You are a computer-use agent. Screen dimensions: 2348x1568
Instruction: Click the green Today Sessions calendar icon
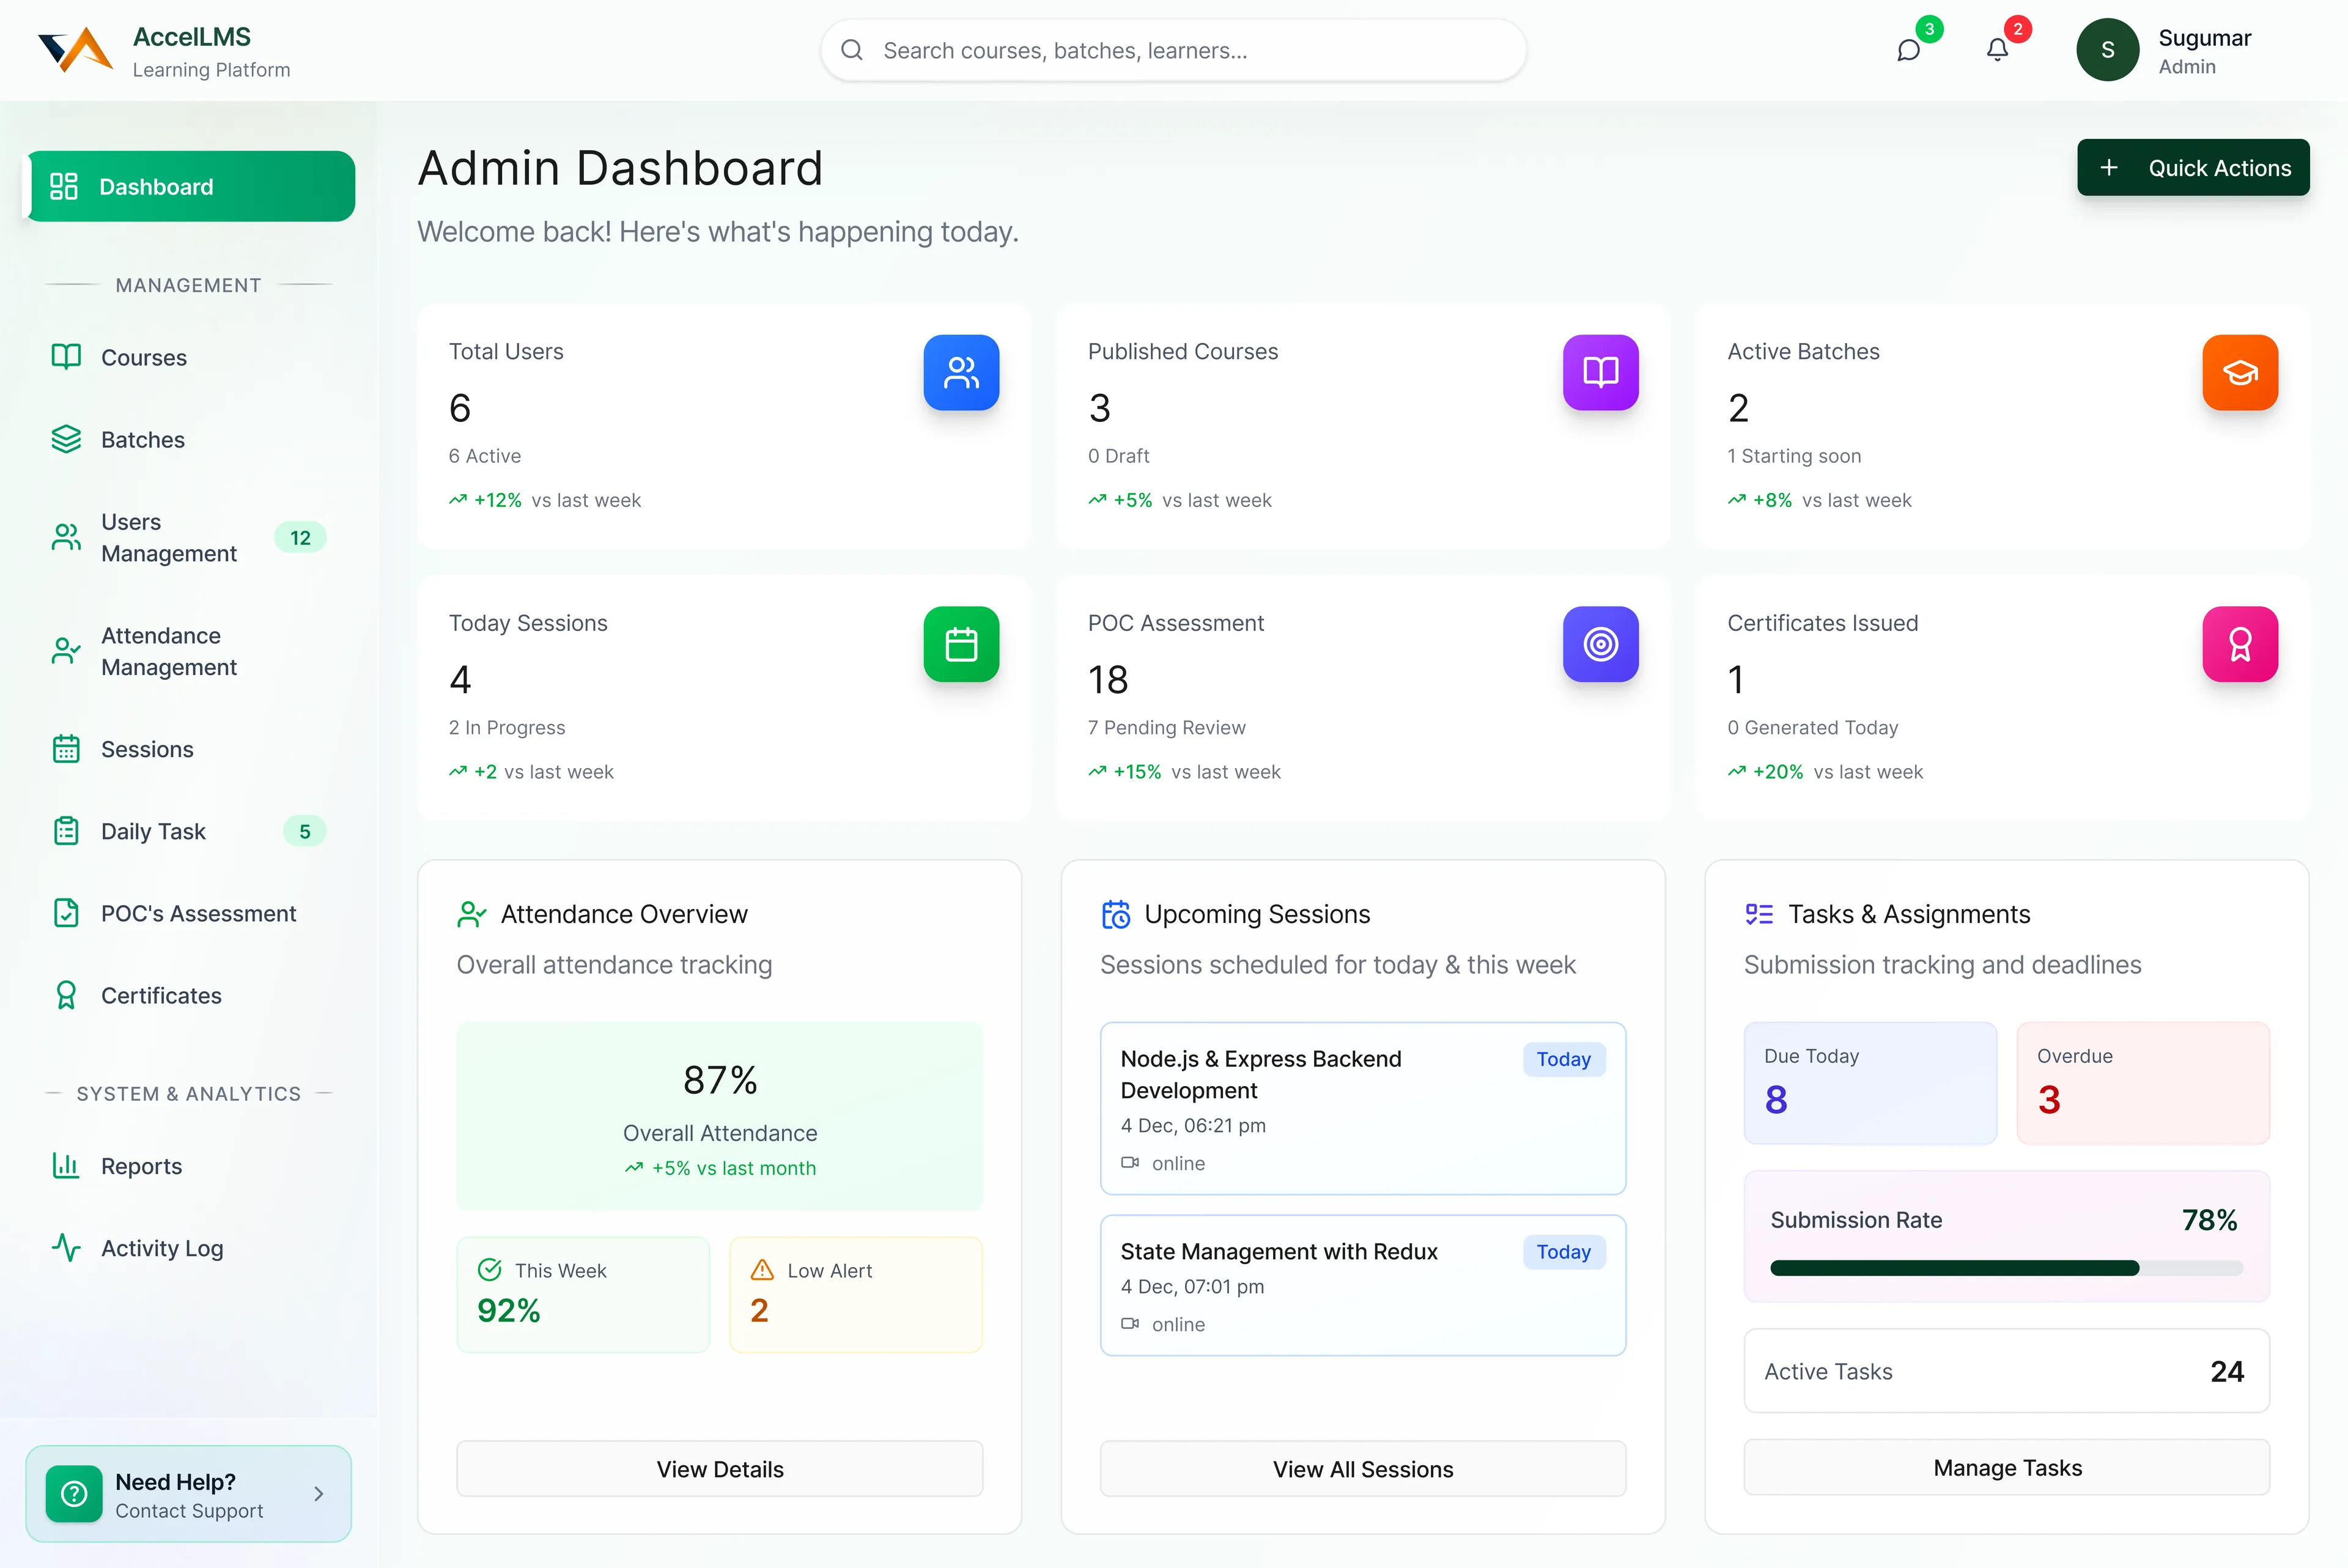click(x=961, y=644)
